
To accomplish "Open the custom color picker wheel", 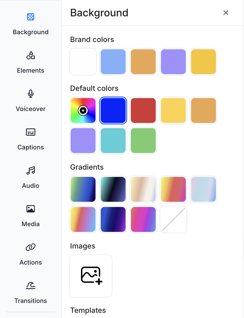I will [x=83, y=110].
